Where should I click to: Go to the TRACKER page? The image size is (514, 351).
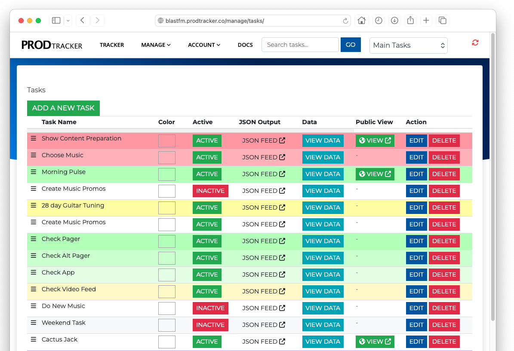coord(112,45)
